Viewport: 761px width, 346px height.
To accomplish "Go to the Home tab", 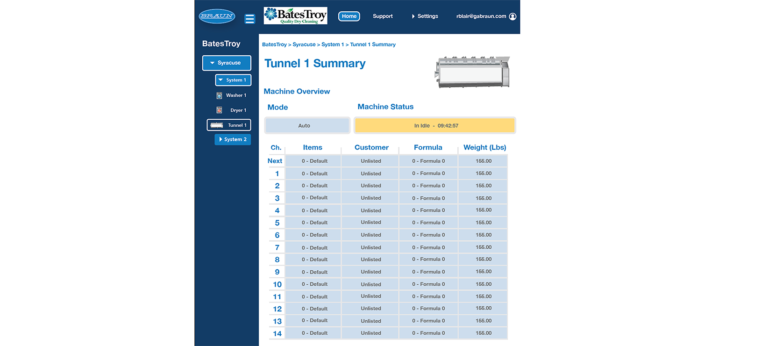I will coord(349,16).
